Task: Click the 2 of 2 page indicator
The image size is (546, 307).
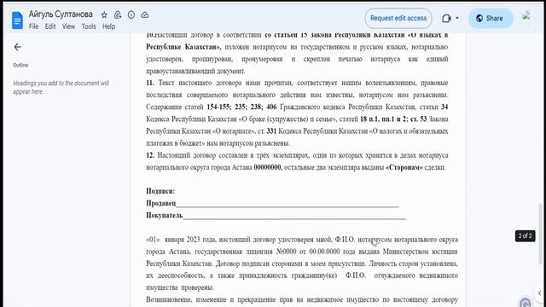Action: [x=526, y=236]
